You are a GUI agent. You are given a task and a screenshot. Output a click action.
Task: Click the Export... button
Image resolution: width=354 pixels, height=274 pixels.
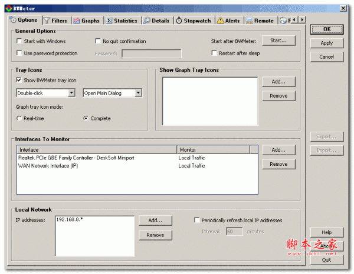pos(327,137)
